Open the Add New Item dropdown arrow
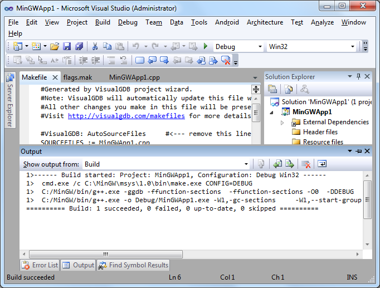380x288 pixels. (x=45, y=46)
